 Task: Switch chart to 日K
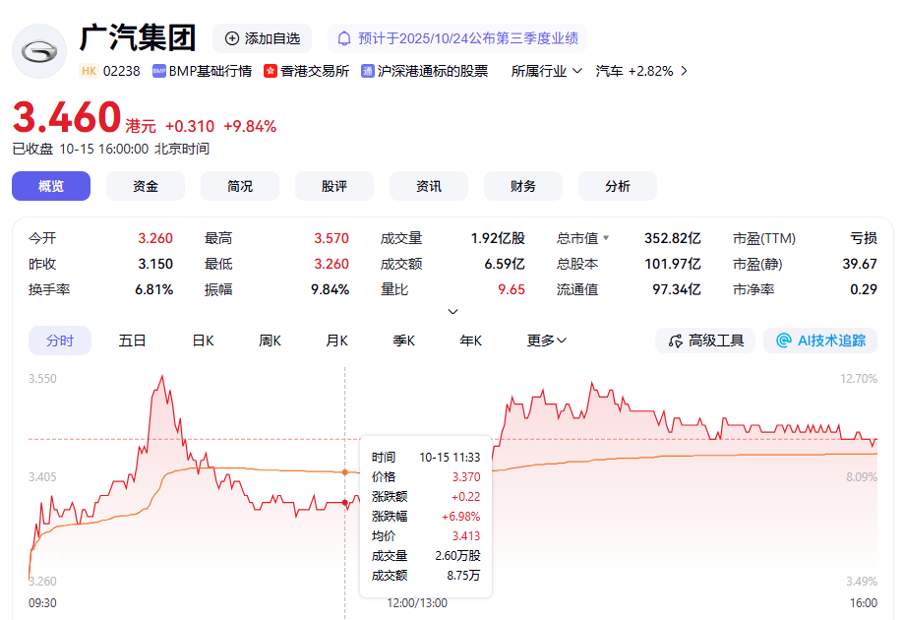tap(203, 341)
